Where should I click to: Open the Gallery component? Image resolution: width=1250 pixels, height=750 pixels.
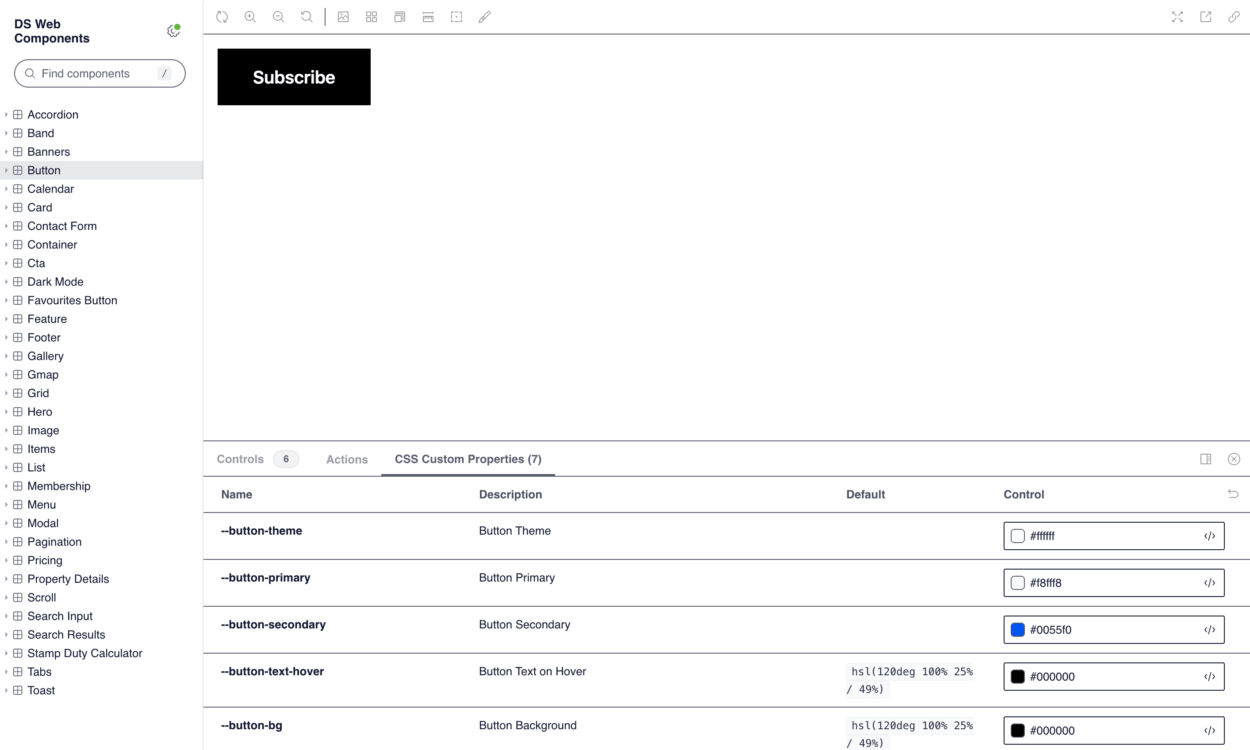point(46,356)
